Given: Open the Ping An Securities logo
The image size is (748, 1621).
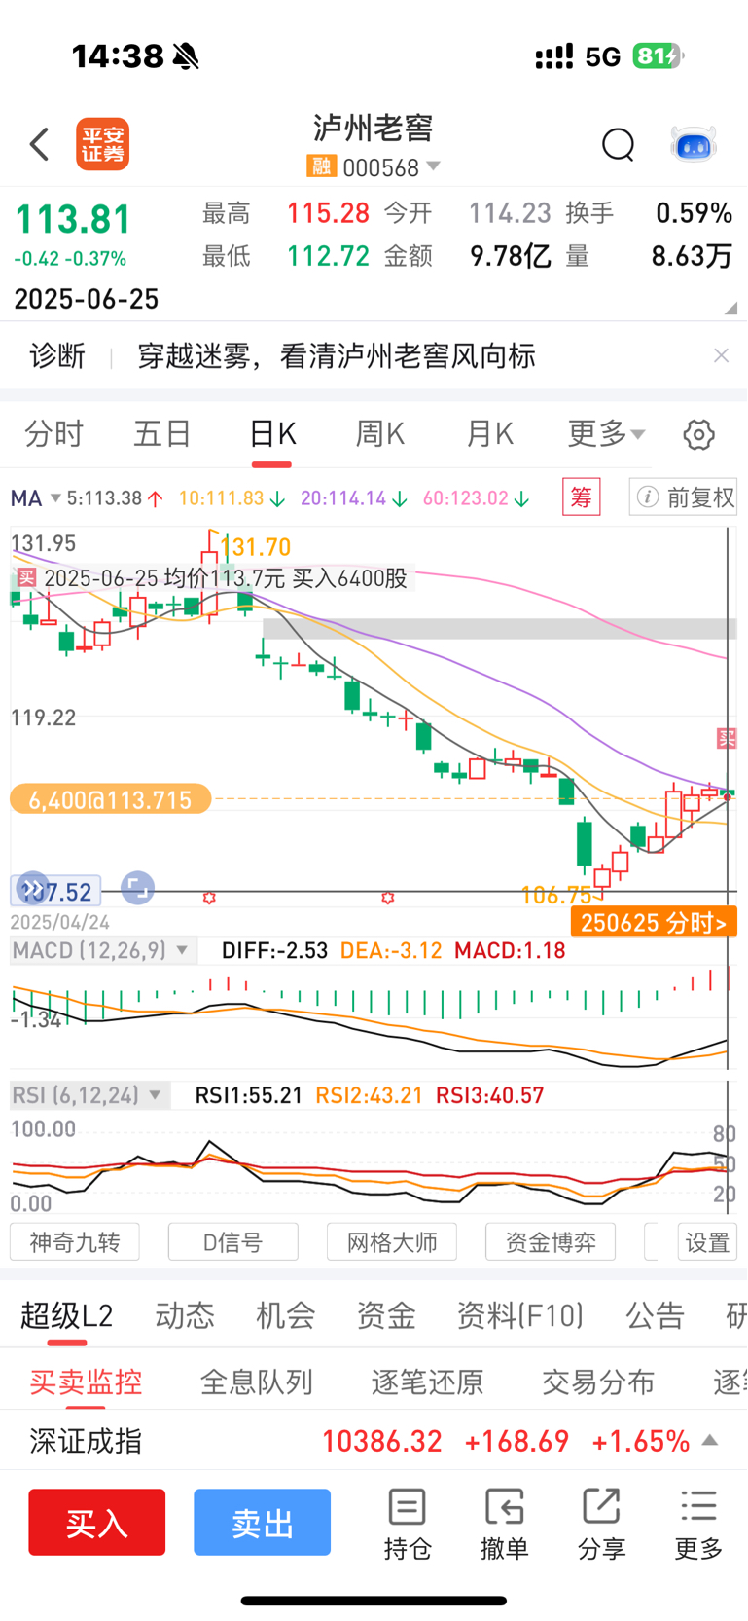Looking at the screenshot, I should pyautogui.click(x=103, y=144).
